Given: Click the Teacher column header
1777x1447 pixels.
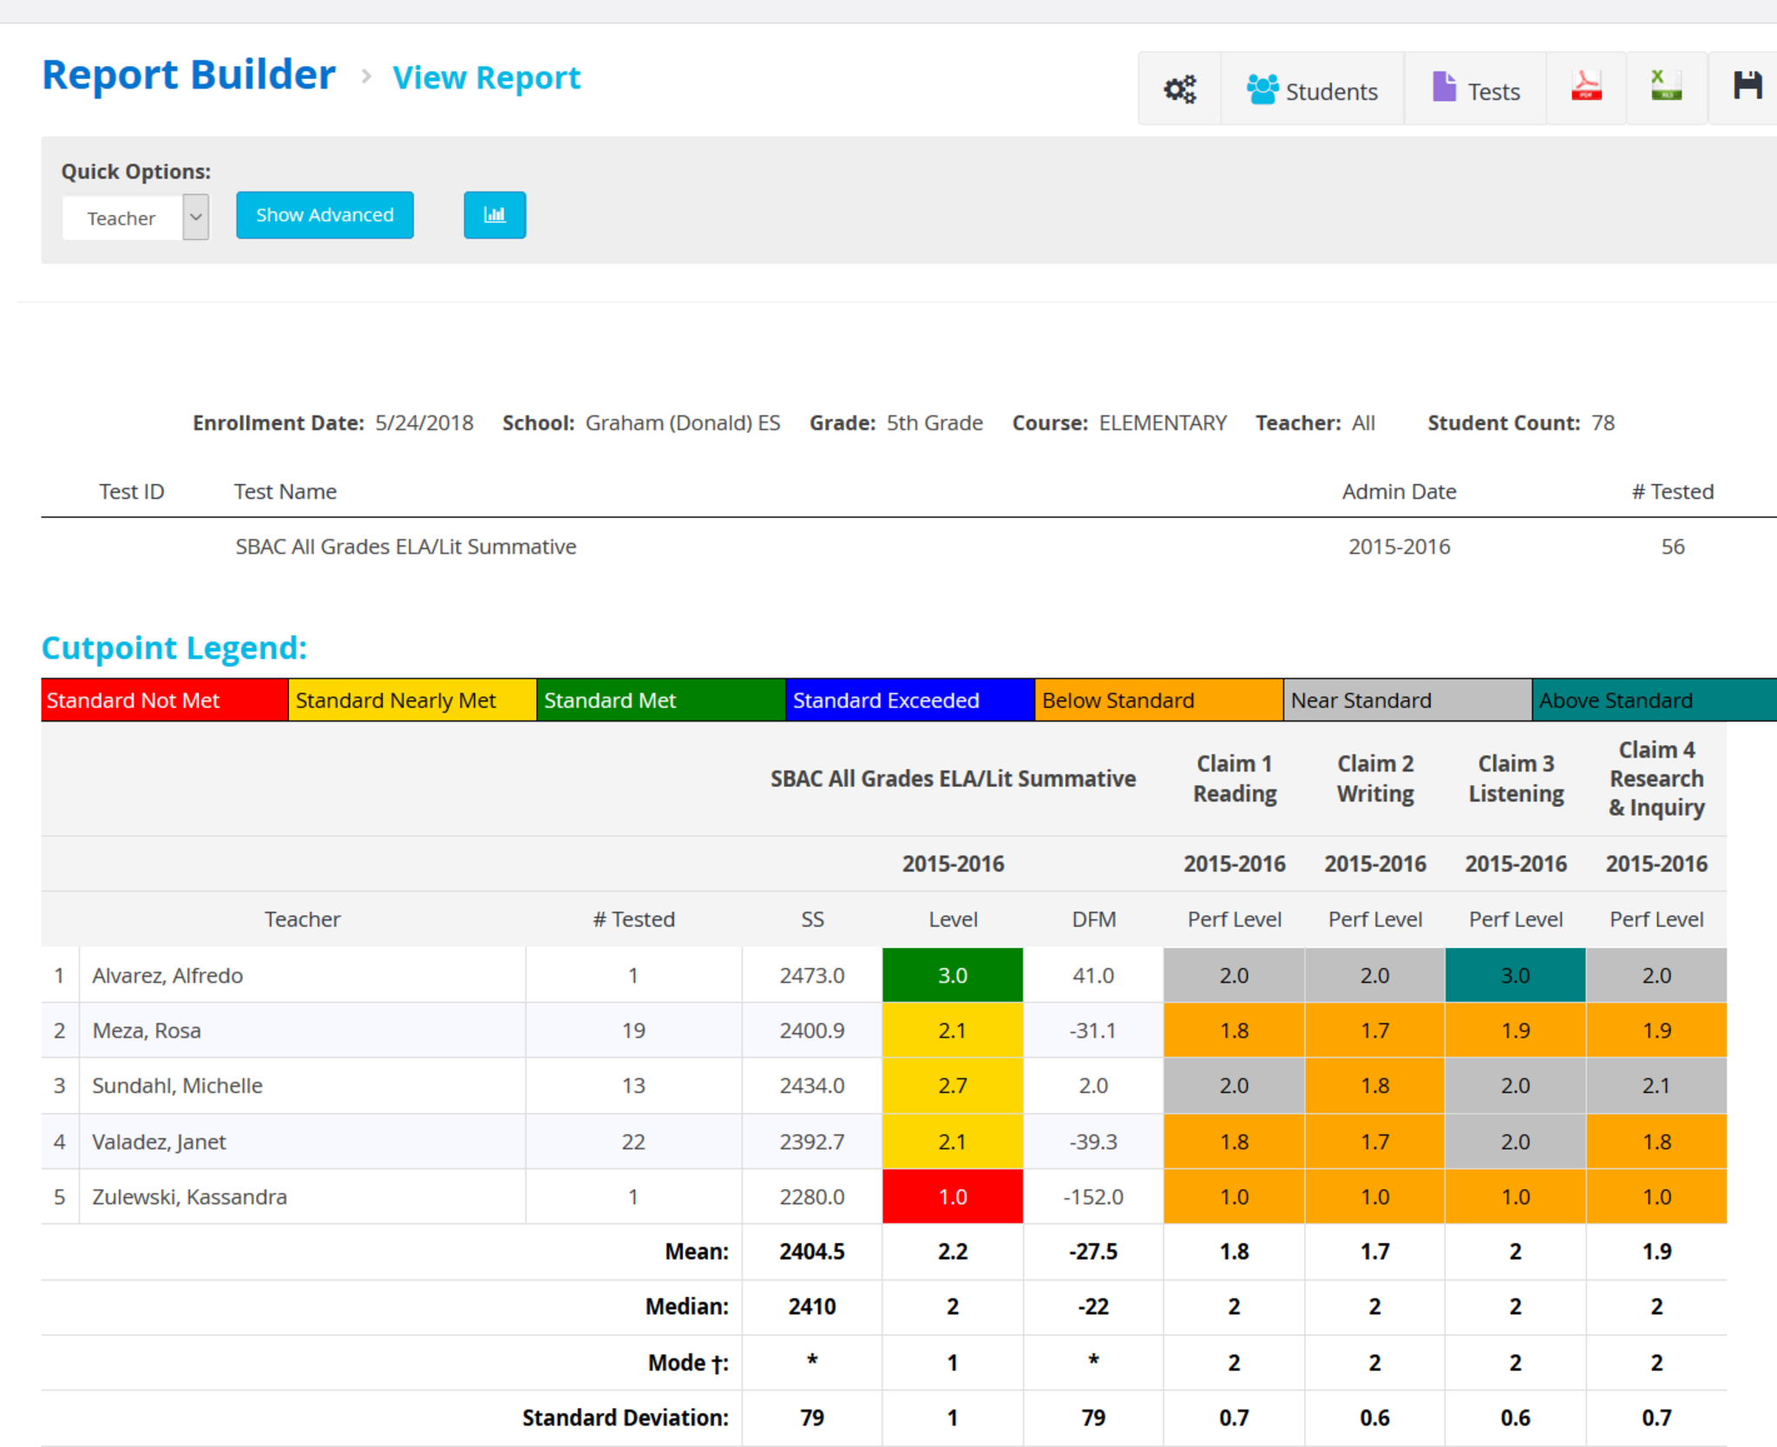Looking at the screenshot, I should (x=302, y=920).
